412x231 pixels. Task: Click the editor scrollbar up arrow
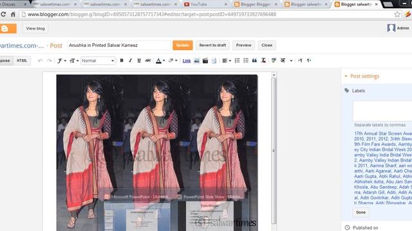tap(274, 75)
